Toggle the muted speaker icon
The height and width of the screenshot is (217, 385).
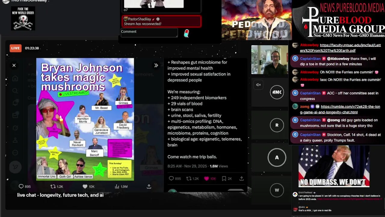pos(258,85)
